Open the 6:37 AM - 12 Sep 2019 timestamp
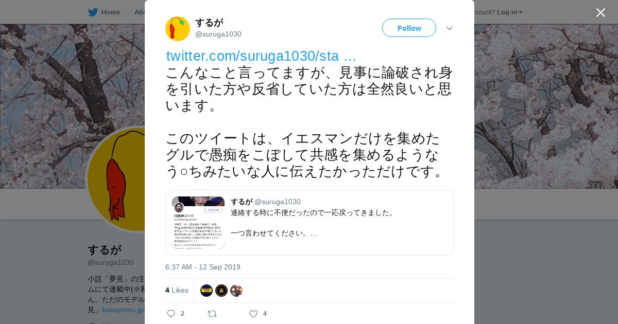Viewport: 618px width, 324px height. tap(203, 267)
